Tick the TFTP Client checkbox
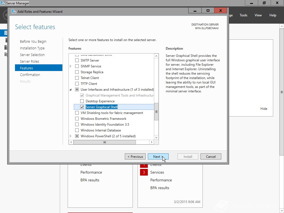Viewport: 284px width, 213px height. (x=77, y=83)
